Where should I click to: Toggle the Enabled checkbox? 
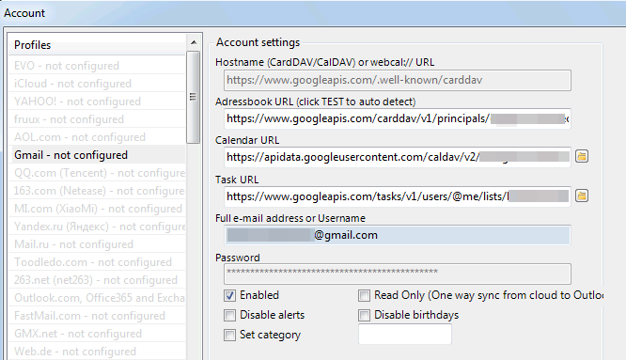click(x=229, y=295)
